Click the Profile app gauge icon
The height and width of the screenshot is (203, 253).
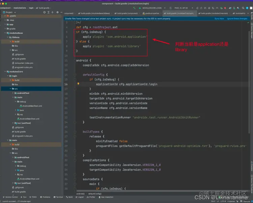[x=217, y=8]
